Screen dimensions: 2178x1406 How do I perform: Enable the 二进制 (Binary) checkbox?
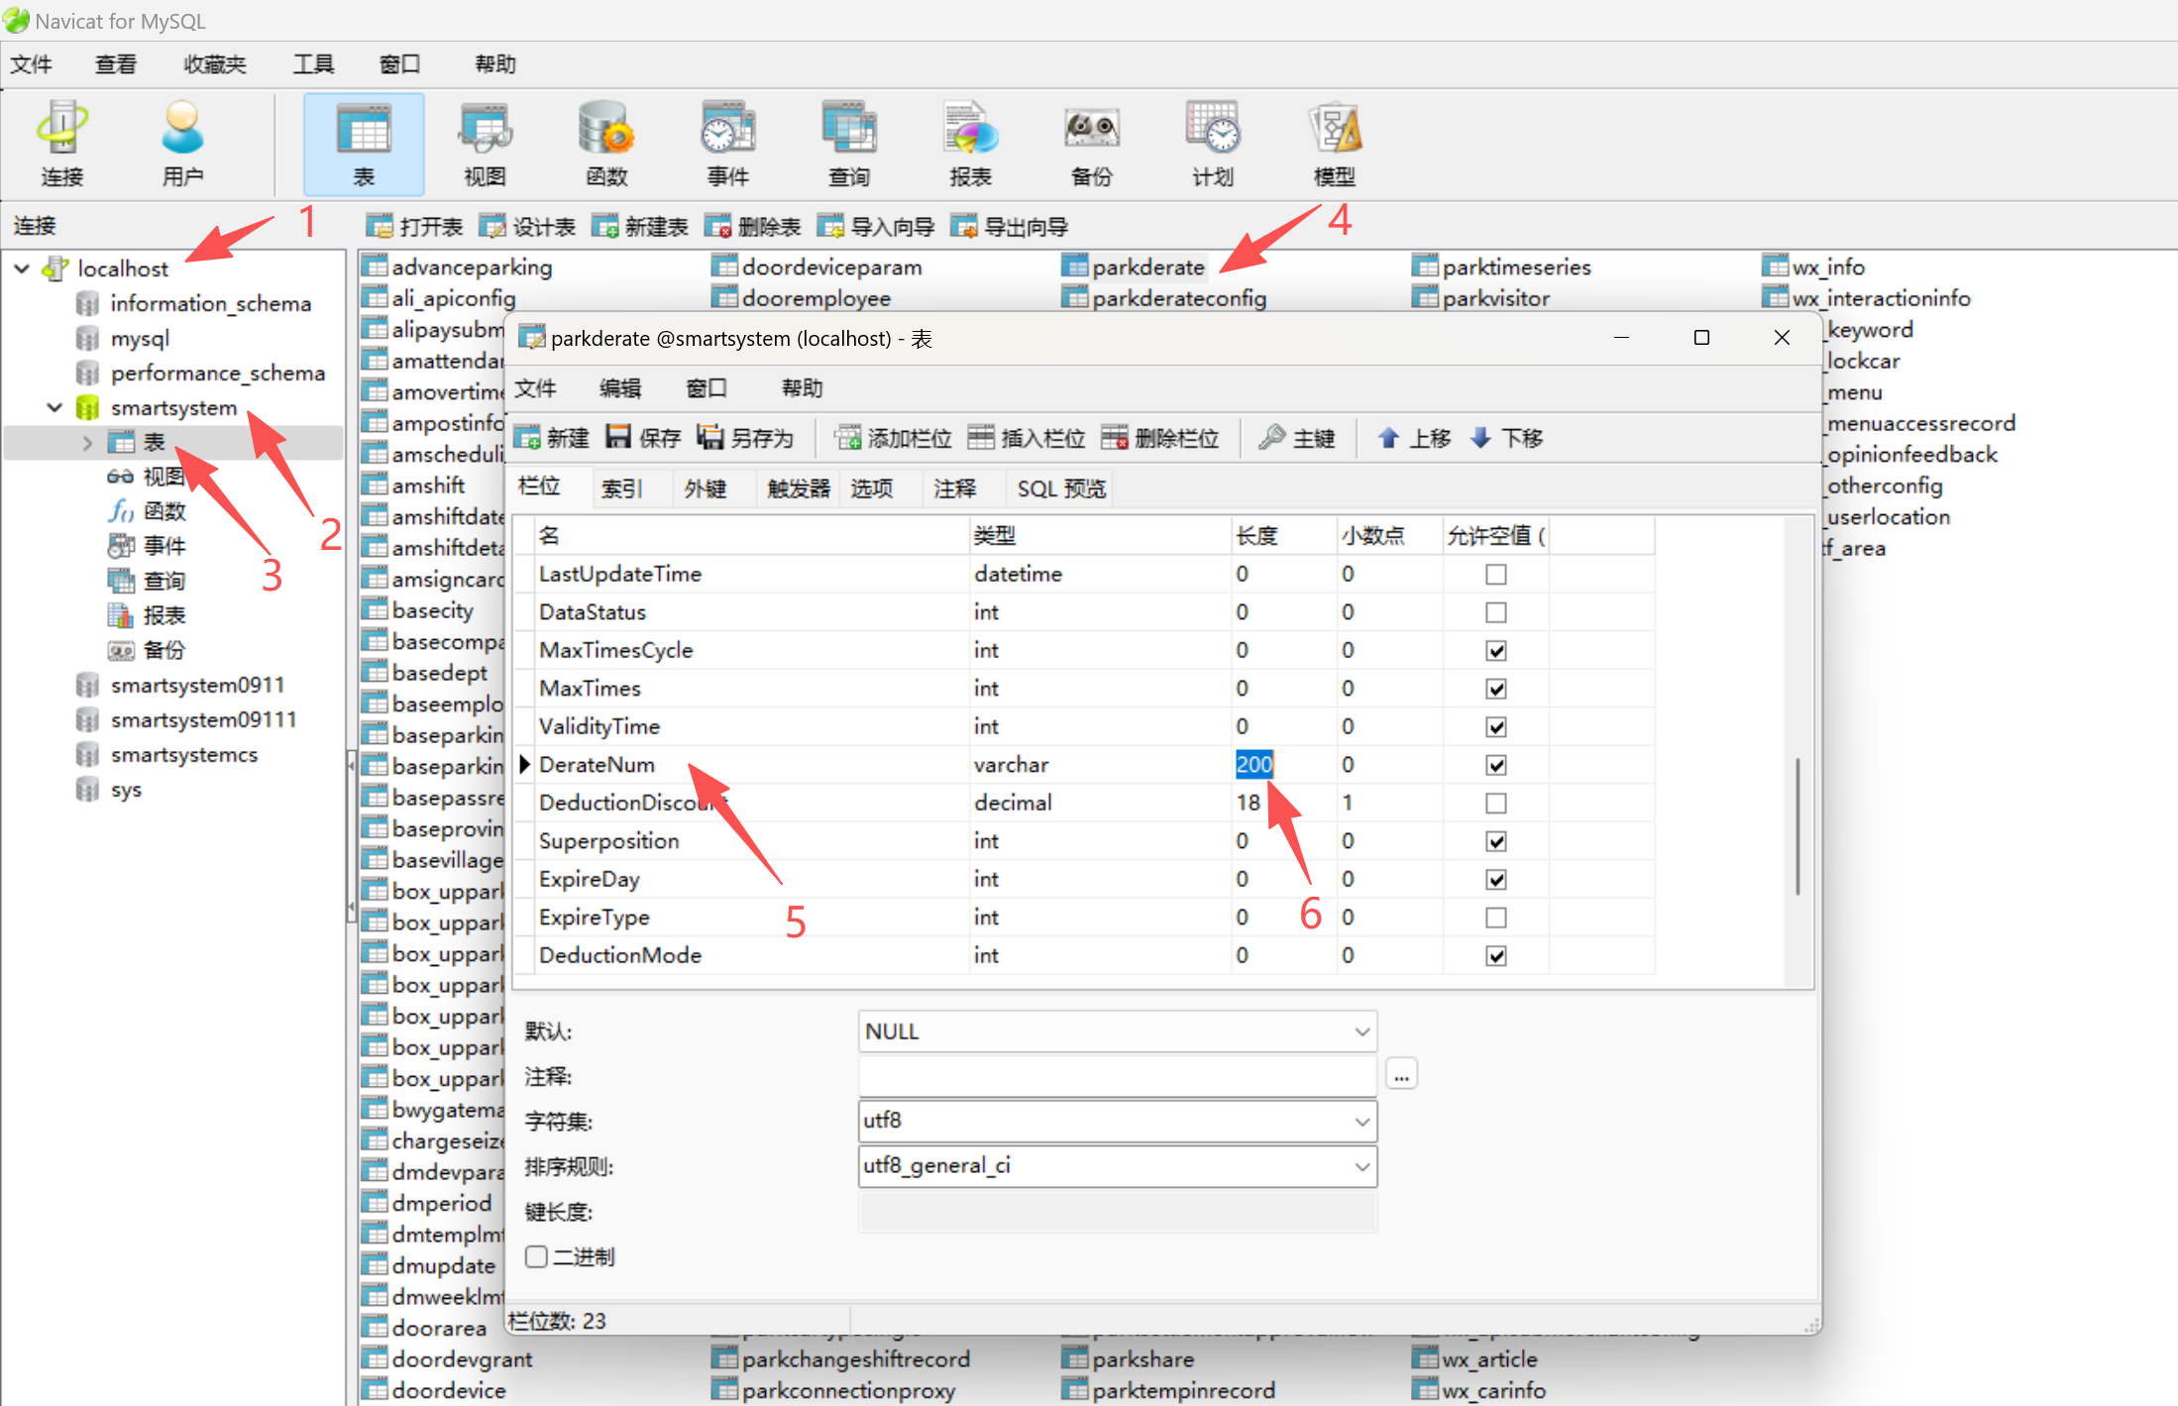[x=536, y=1256]
